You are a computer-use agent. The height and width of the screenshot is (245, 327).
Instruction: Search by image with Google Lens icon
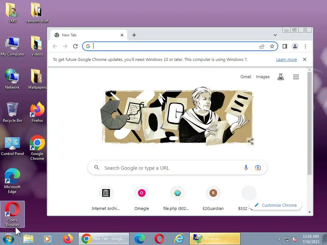click(x=258, y=168)
